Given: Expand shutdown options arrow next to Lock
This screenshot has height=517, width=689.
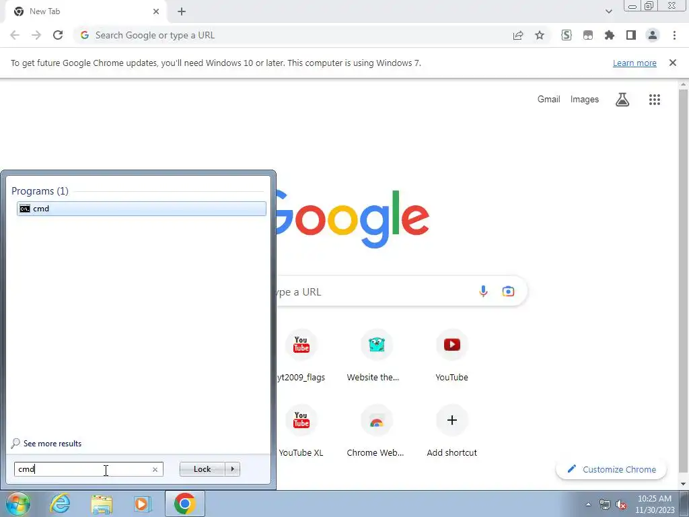Looking at the screenshot, I should [232, 469].
